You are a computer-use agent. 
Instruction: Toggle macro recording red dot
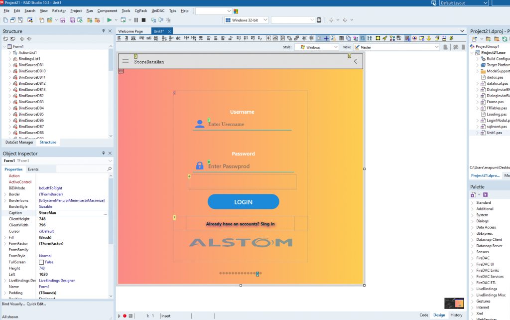[125, 316]
